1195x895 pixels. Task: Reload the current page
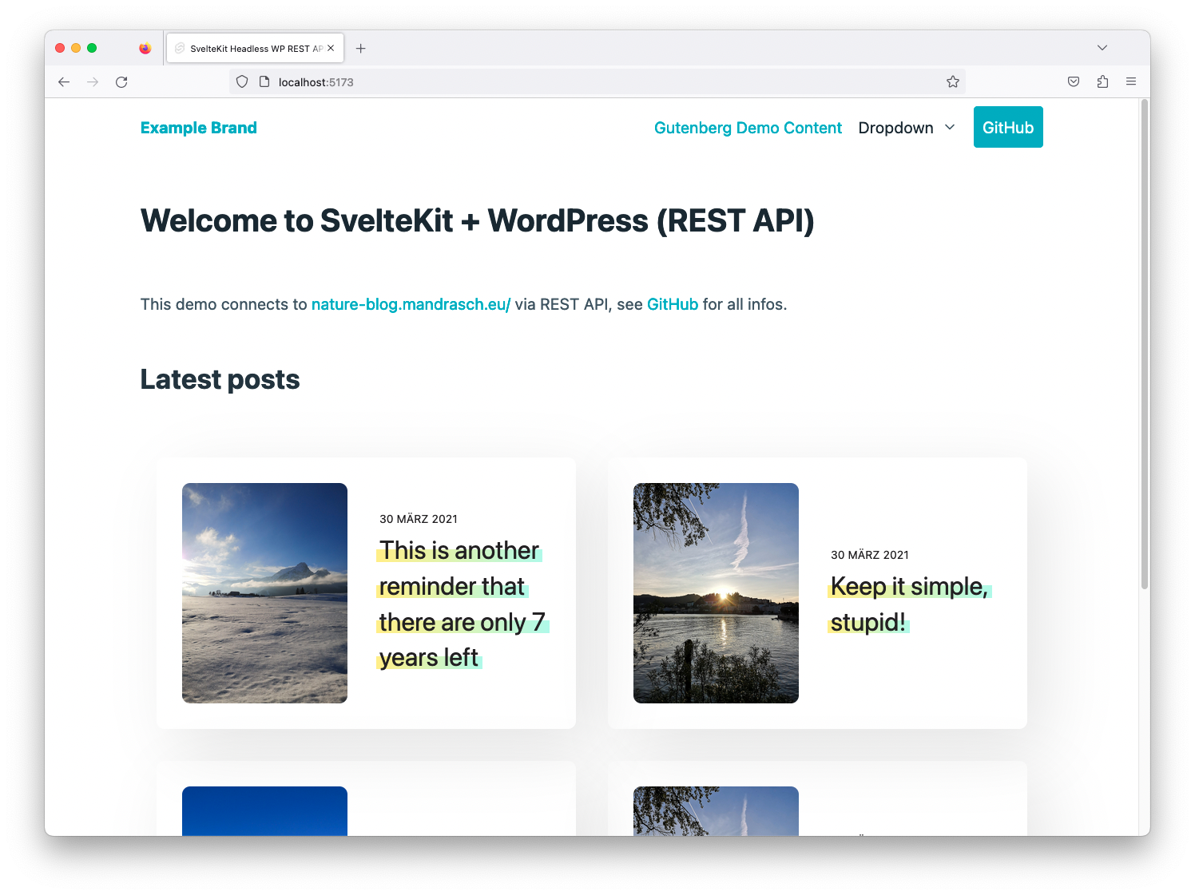click(x=121, y=82)
